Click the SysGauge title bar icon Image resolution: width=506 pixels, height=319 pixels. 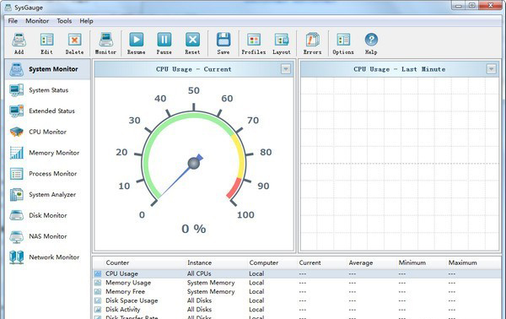click(x=8, y=7)
